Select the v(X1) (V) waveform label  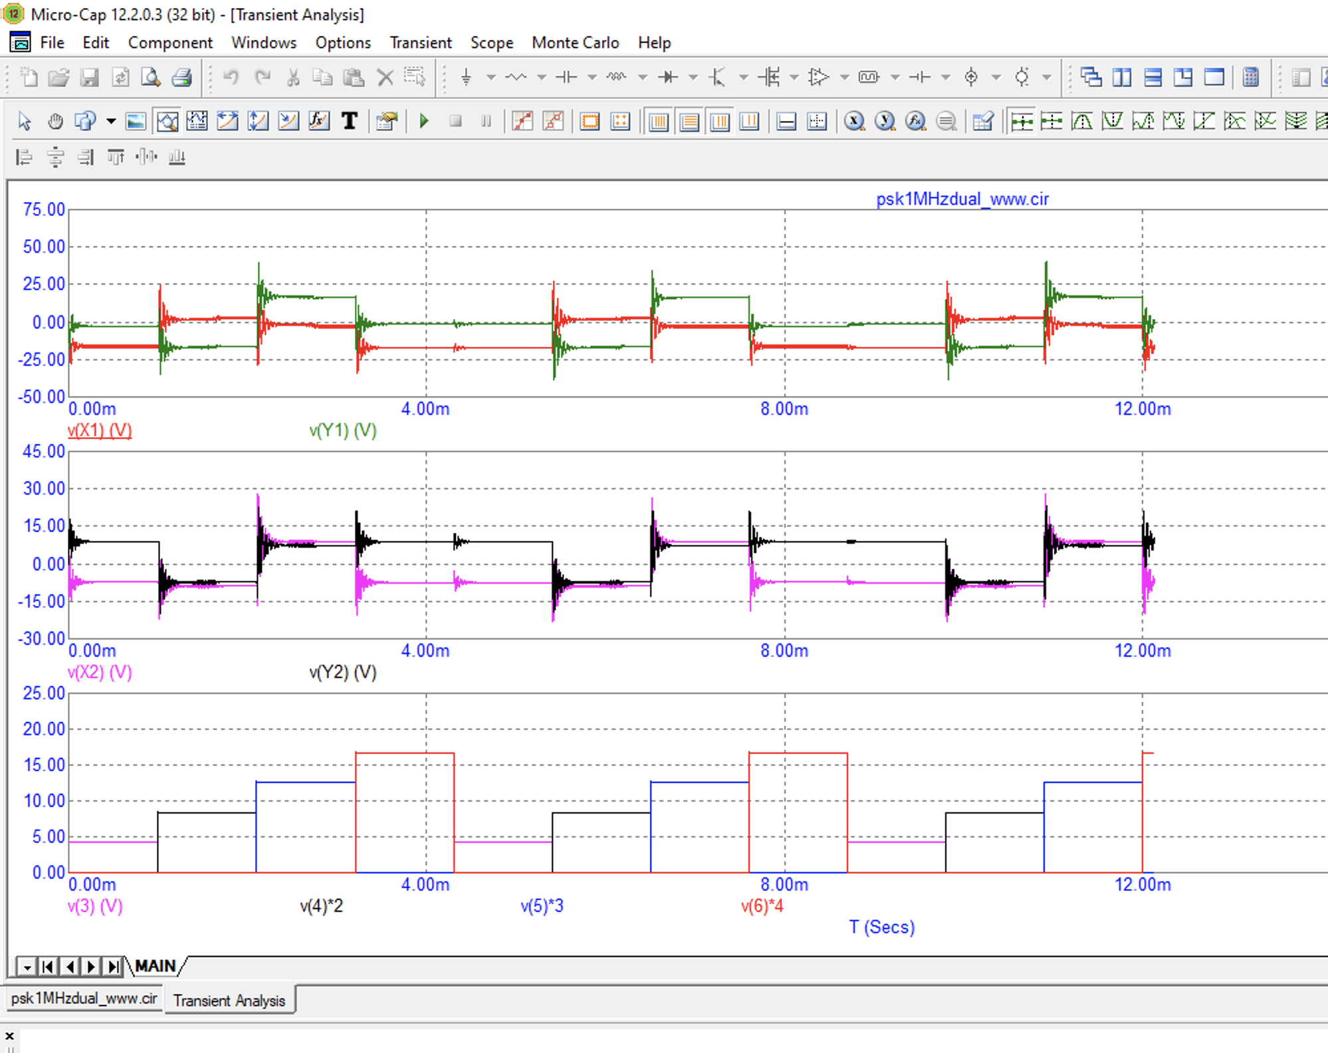pyautogui.click(x=100, y=430)
